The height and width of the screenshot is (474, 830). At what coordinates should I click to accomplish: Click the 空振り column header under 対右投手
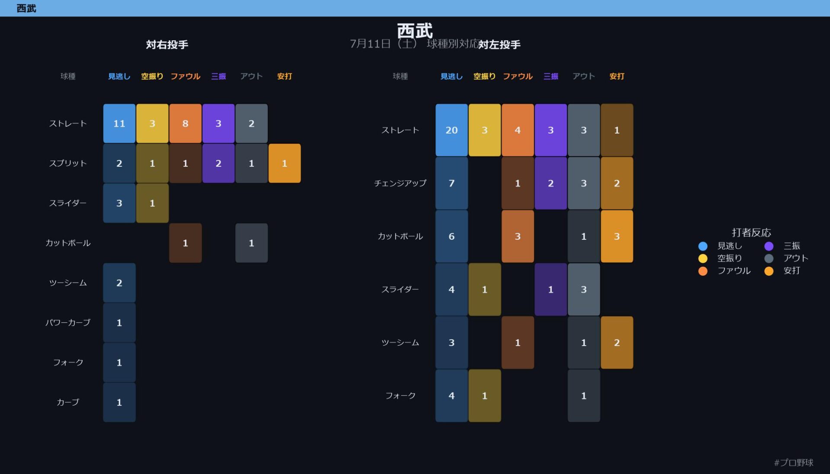152,76
